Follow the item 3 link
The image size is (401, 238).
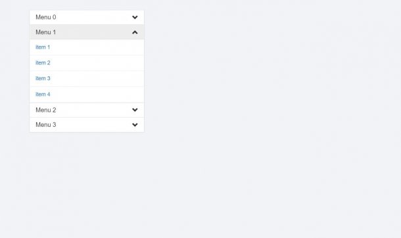43,78
